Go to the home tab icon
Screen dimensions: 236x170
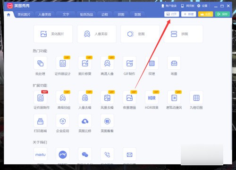(x=8, y=15)
